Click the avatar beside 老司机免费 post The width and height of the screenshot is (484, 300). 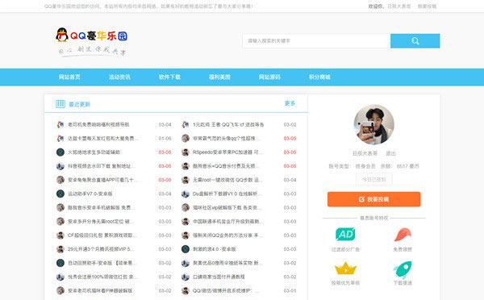[60, 124]
